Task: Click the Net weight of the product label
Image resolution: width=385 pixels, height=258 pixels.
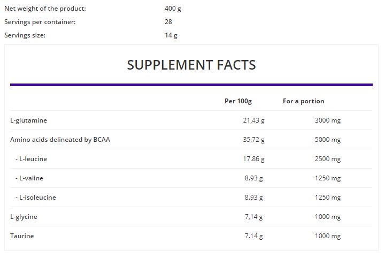Action: pos(45,9)
